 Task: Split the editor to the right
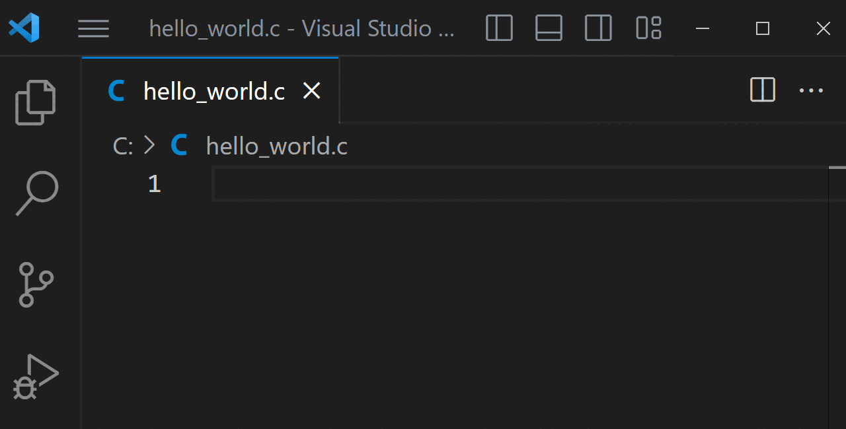click(763, 90)
